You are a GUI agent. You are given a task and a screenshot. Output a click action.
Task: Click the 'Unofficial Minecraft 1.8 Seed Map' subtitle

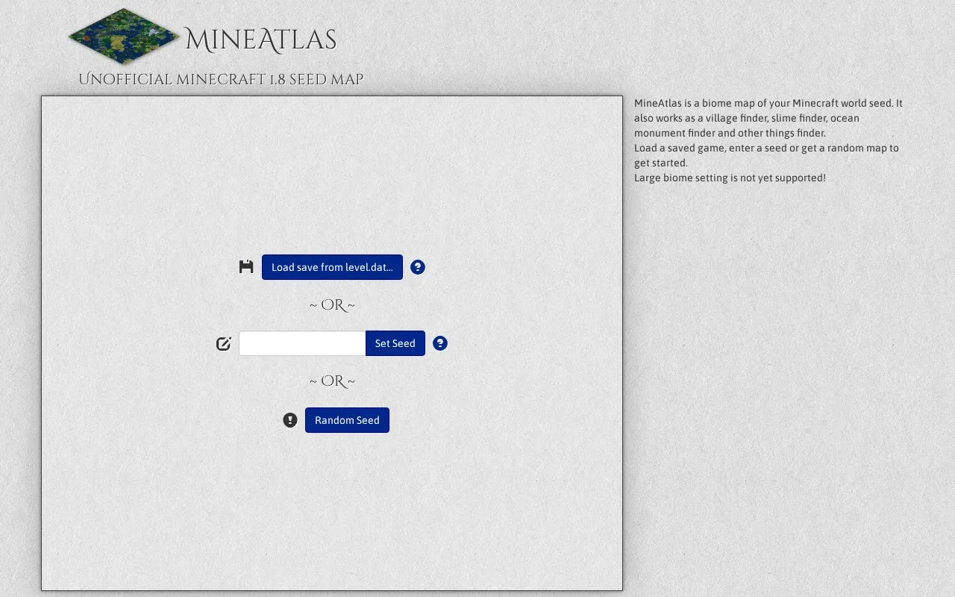[x=221, y=79]
